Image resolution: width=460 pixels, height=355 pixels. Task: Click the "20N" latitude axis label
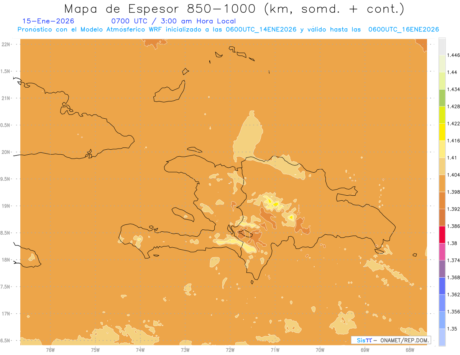click(x=5, y=152)
